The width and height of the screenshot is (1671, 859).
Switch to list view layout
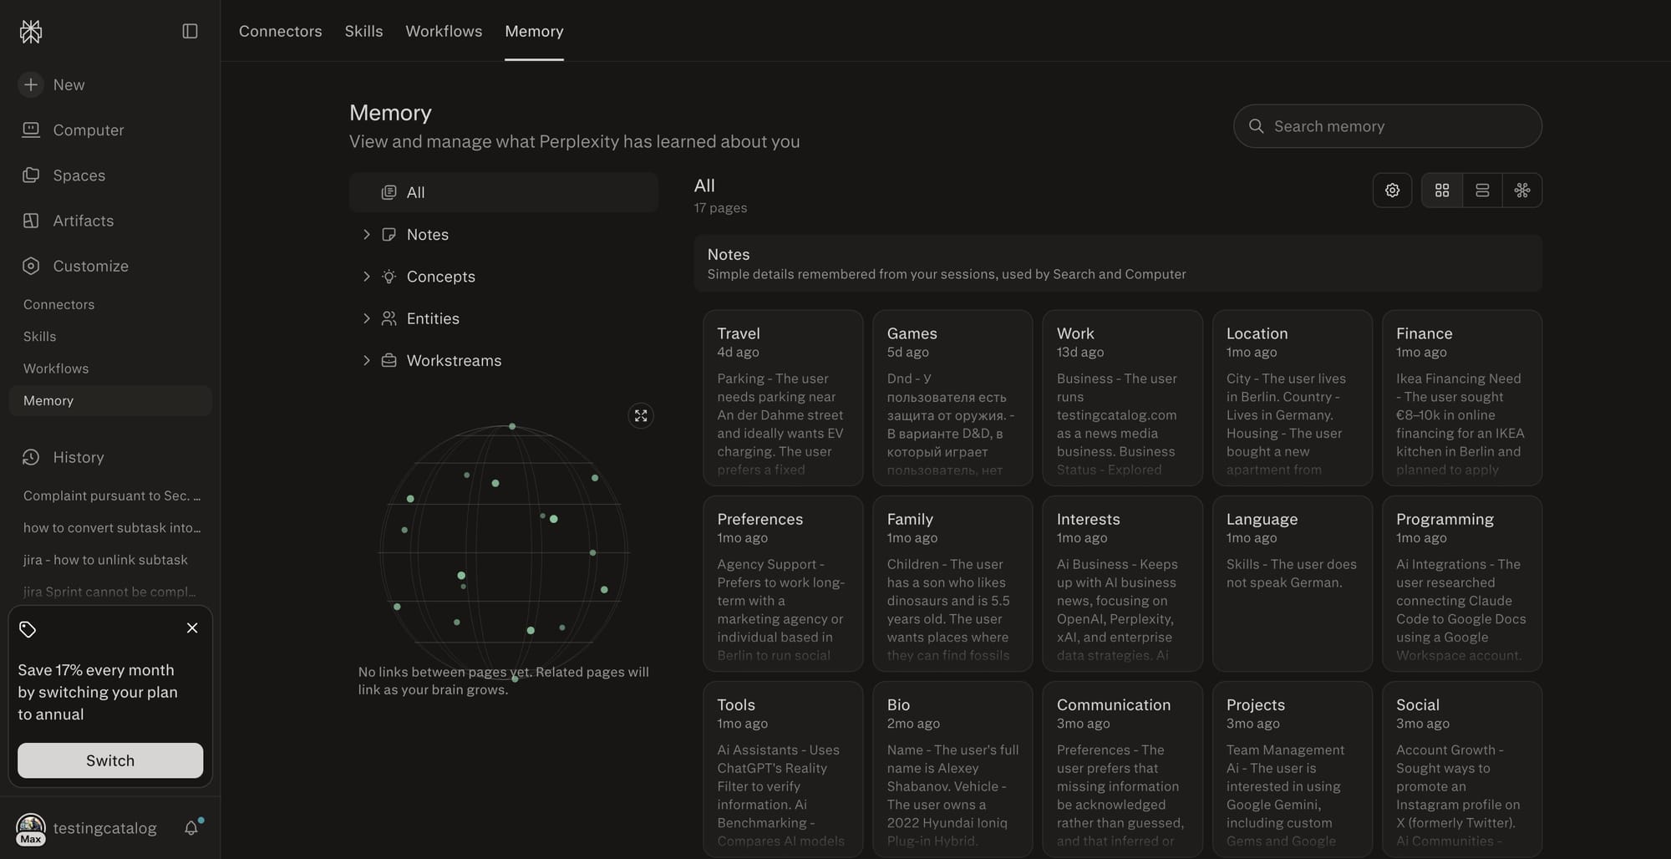1482,191
